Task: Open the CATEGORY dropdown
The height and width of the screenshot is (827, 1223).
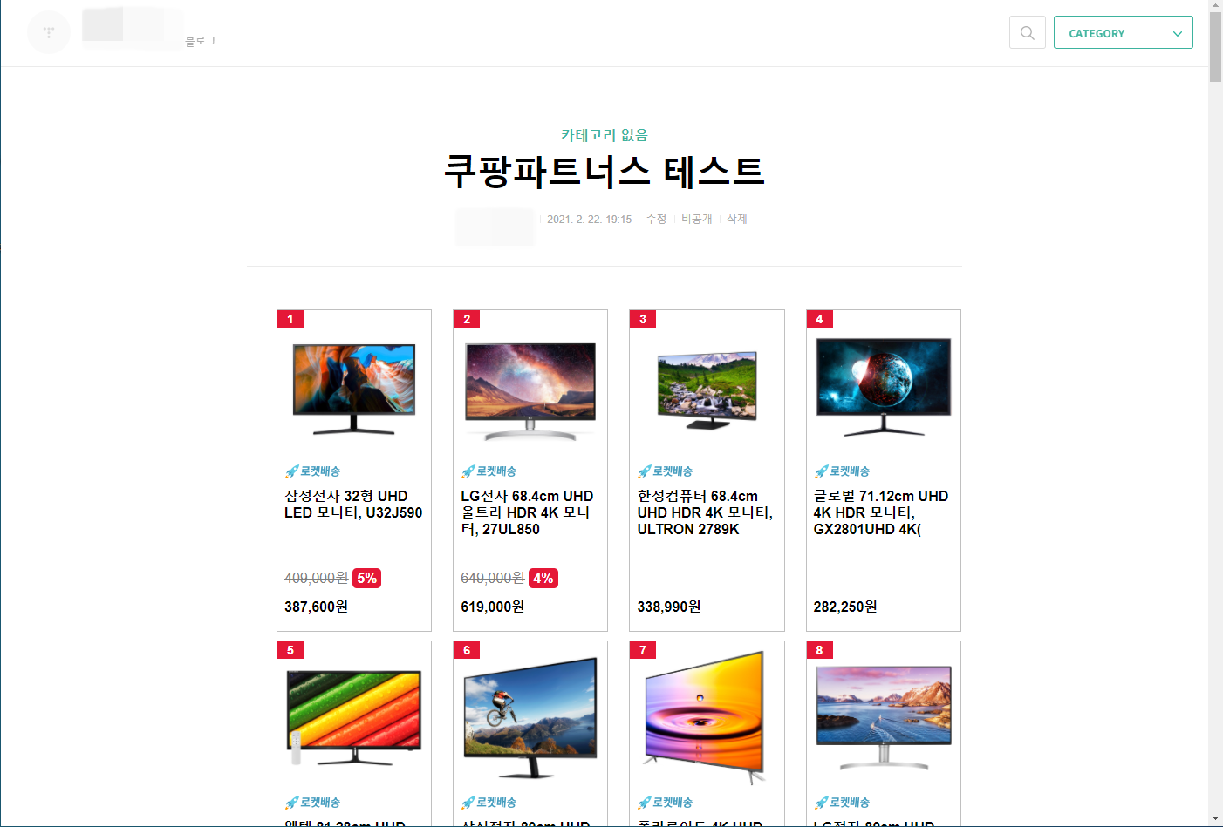Action: [1123, 32]
